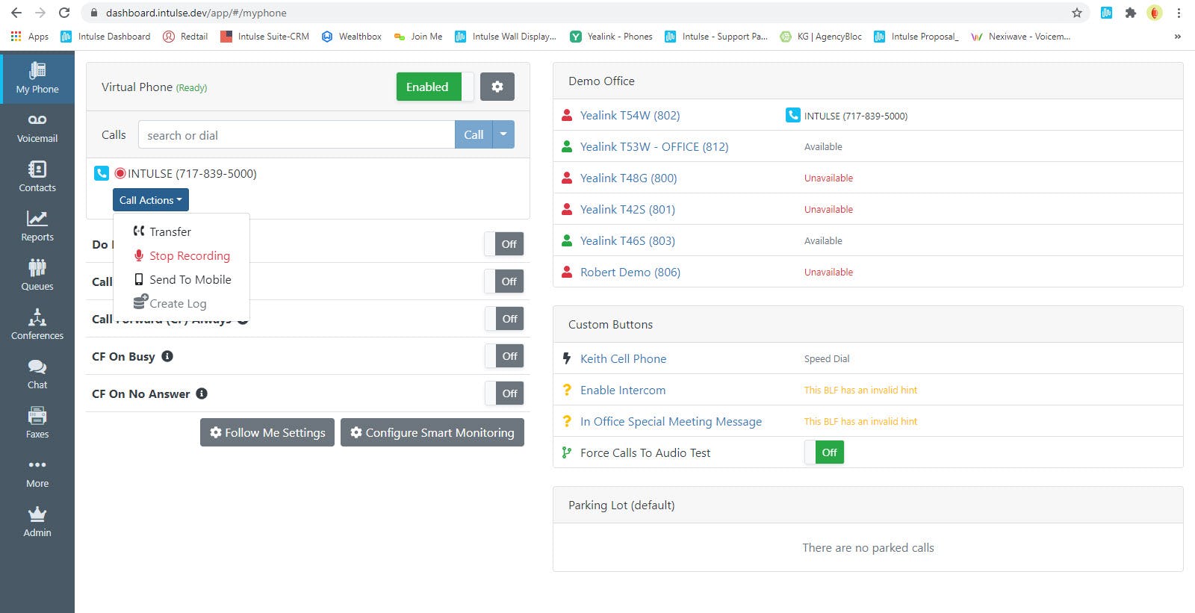The height and width of the screenshot is (613, 1195).
Task: Open the Chrome three-dot menu
Action: [x=1179, y=13]
